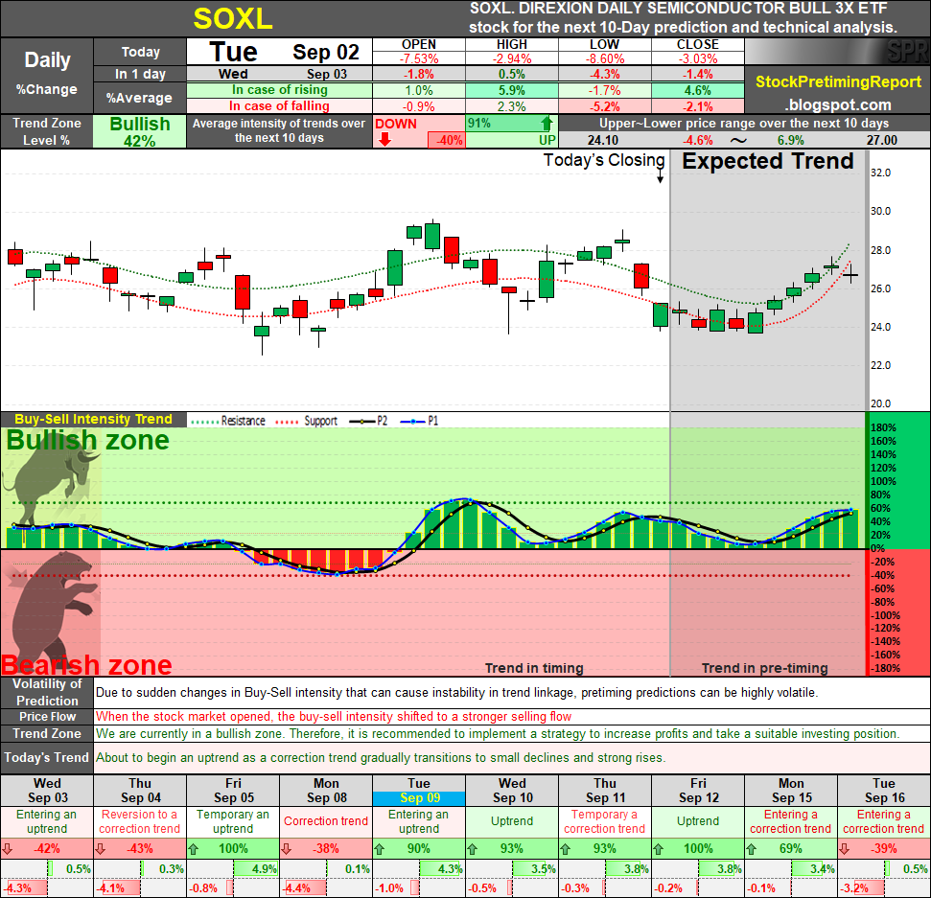Click the Trend in pre-timing label
Image resolution: width=931 pixels, height=898 pixels.
[x=765, y=668]
